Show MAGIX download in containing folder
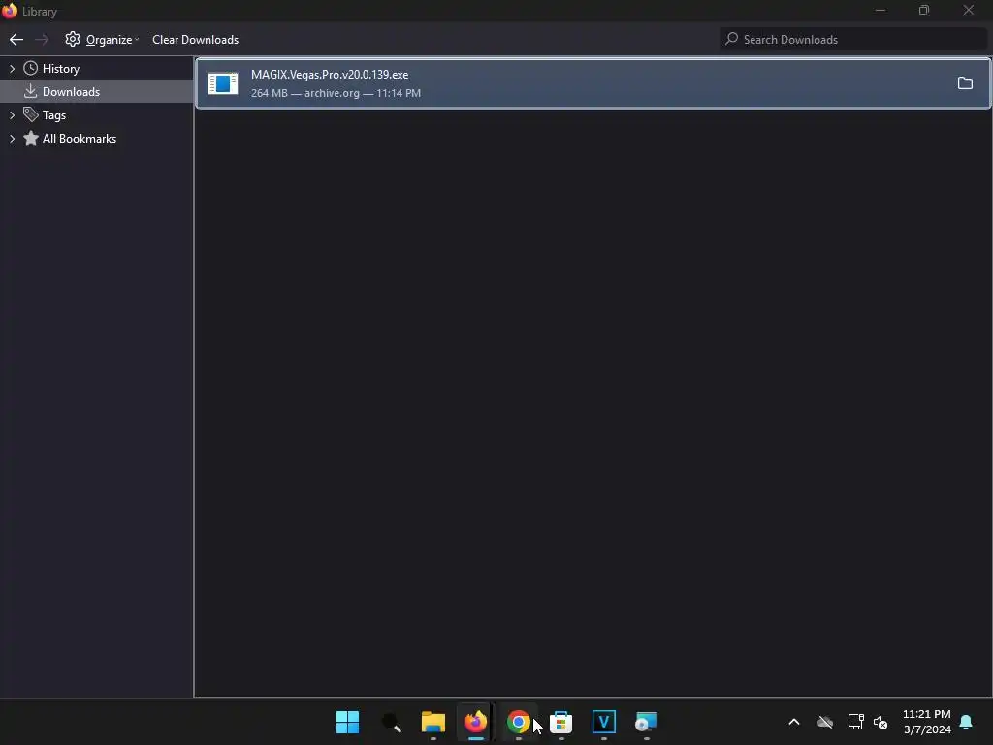Screen dimensions: 993x745 coord(965,83)
